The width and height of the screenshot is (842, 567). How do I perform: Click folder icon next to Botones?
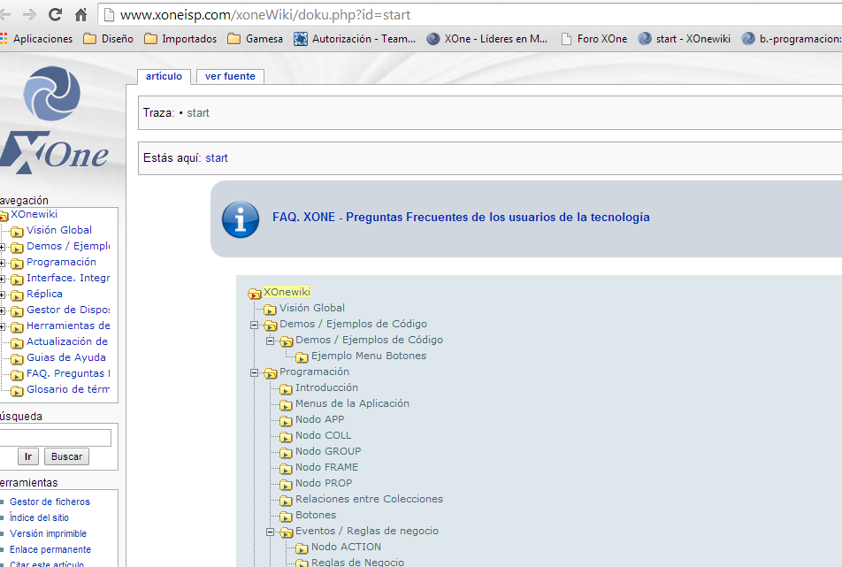(286, 517)
